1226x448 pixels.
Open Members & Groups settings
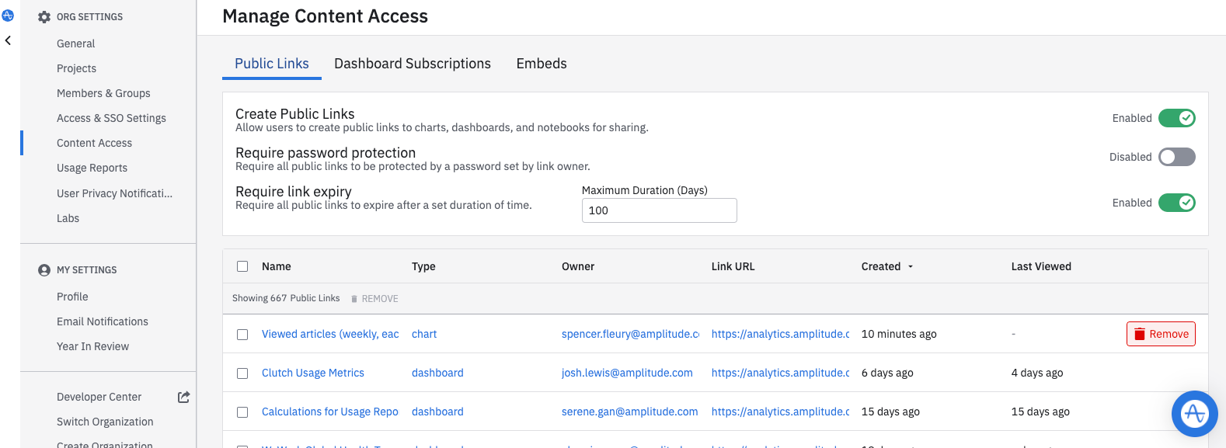point(103,93)
